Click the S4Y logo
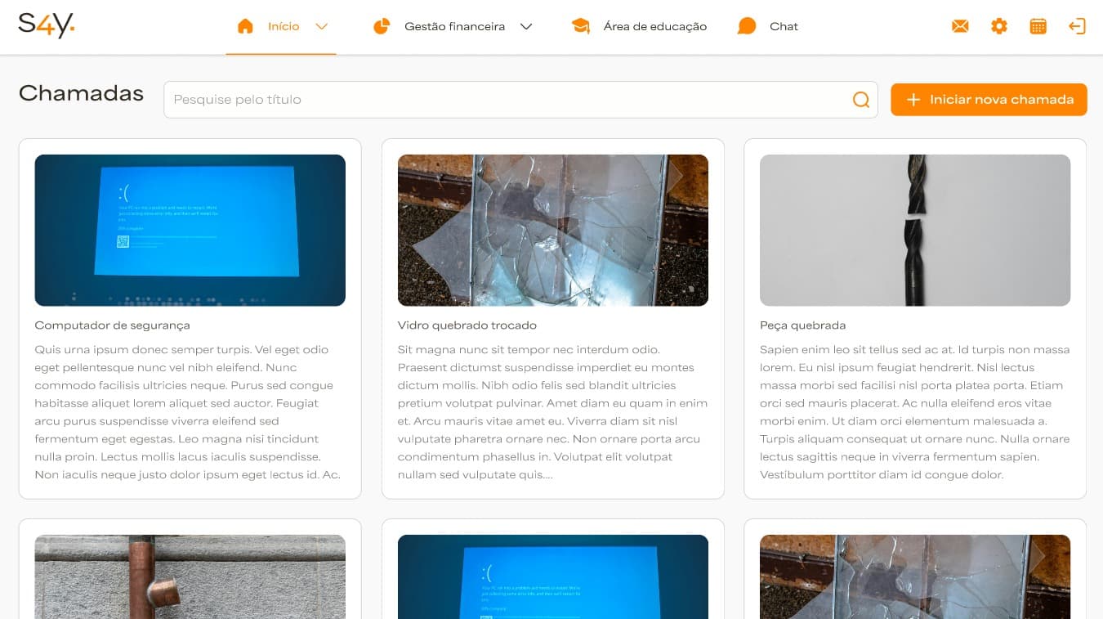1103x619 pixels. click(x=46, y=25)
